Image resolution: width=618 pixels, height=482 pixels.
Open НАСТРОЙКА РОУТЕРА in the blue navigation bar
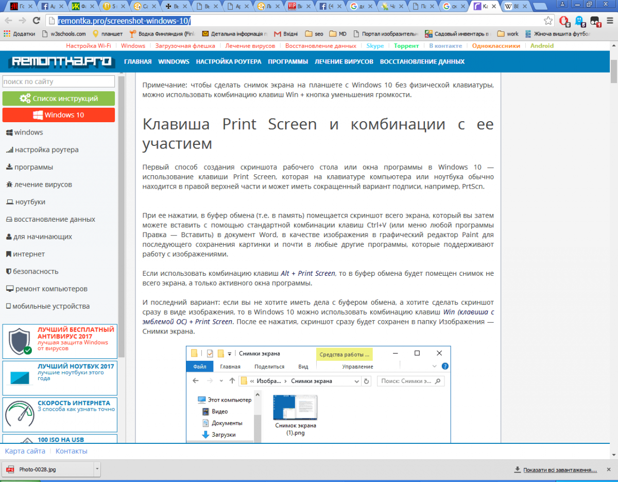(228, 61)
